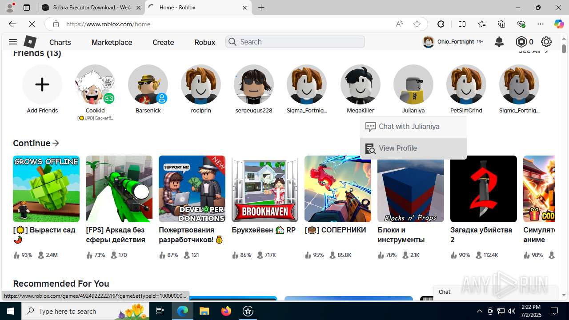Go to Marketplace page

click(x=112, y=42)
